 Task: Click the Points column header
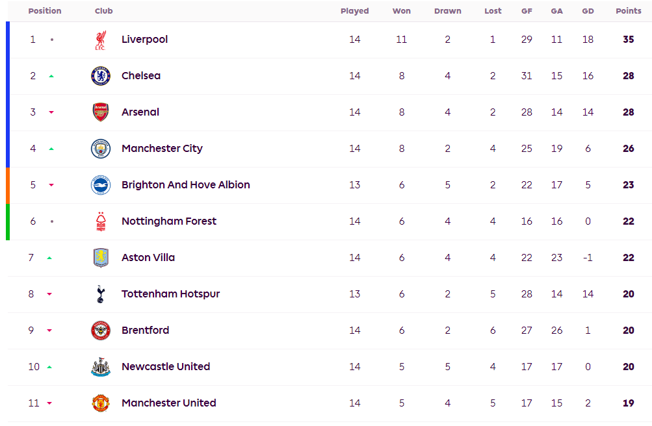(x=628, y=11)
